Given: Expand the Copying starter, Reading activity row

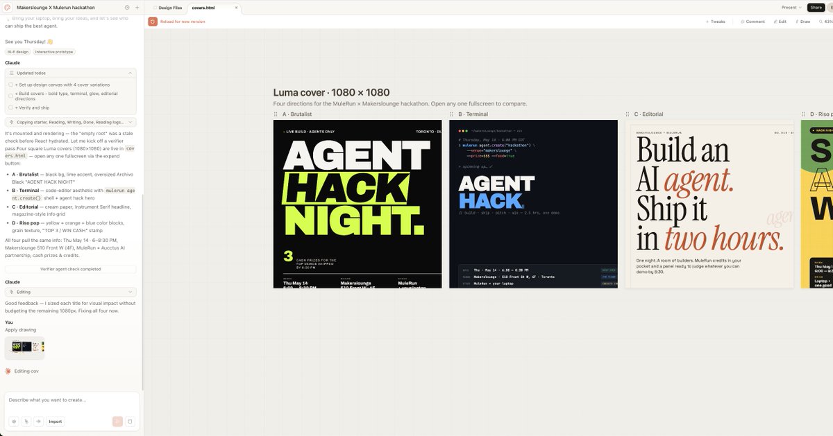Looking at the screenshot, I should point(71,122).
